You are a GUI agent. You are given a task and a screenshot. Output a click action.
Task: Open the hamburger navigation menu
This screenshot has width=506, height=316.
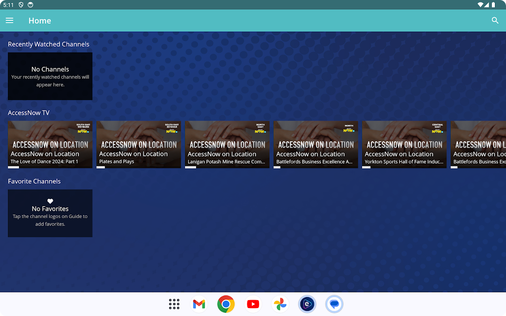click(x=9, y=21)
